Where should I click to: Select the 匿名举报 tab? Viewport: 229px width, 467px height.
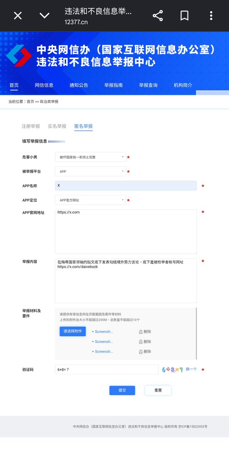tap(83, 126)
